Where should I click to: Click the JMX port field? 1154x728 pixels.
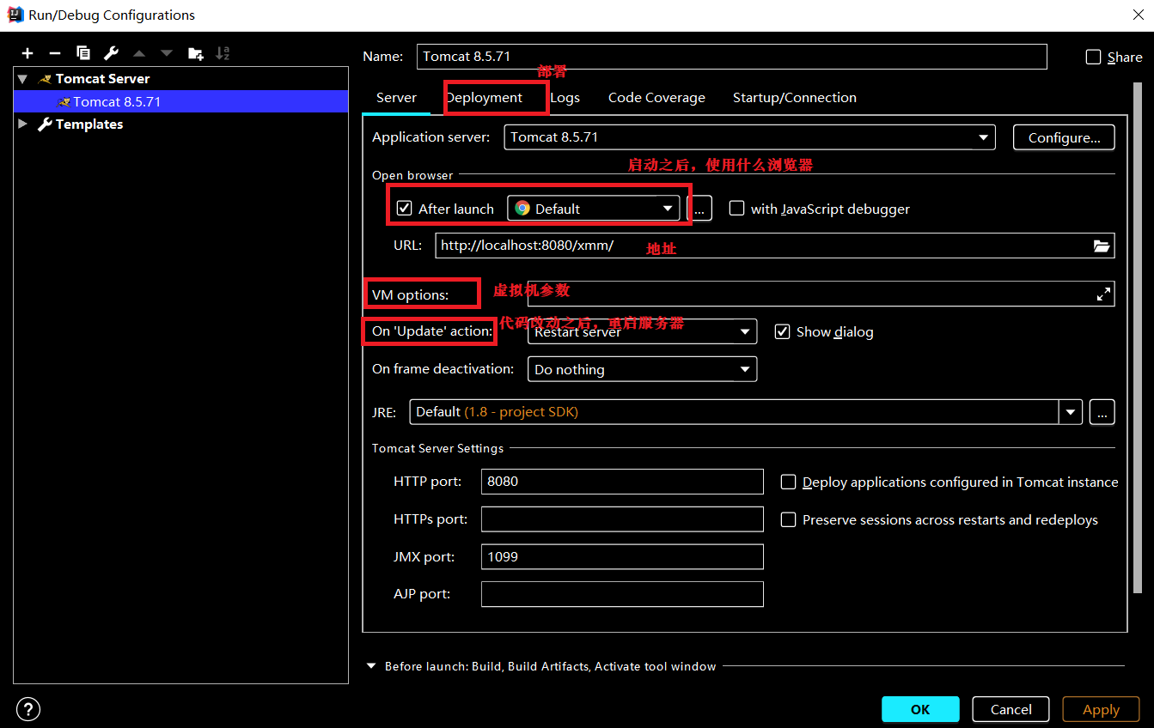tap(622, 556)
